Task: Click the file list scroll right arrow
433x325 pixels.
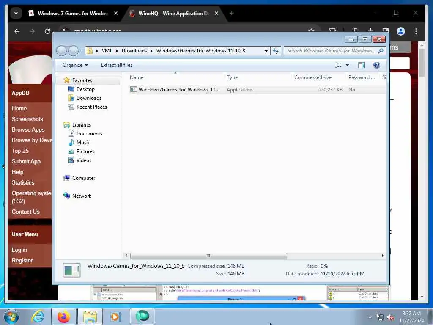Action: point(383,256)
